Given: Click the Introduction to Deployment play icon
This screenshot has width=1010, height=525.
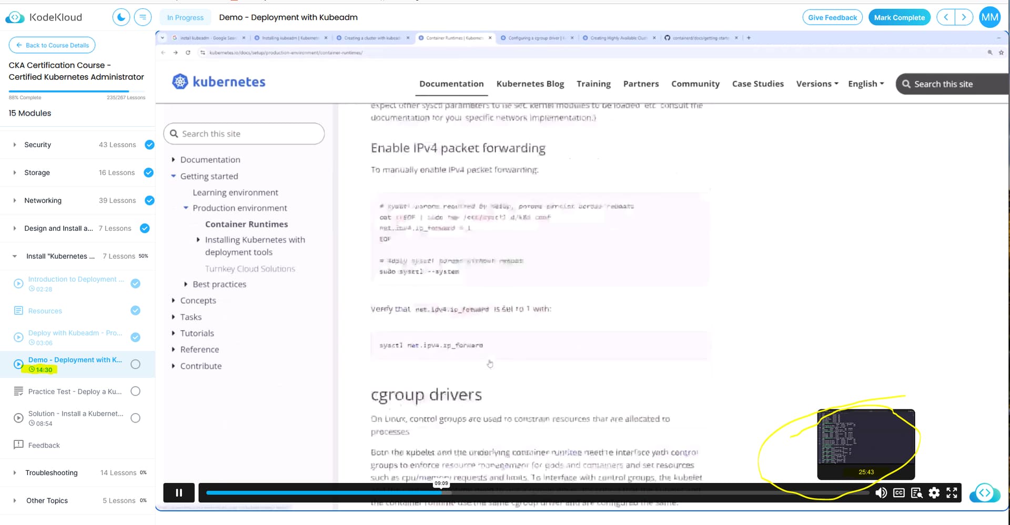Looking at the screenshot, I should point(18,283).
